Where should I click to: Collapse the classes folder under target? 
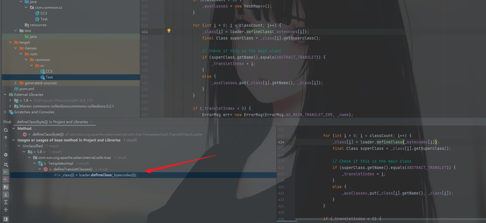coord(16,48)
